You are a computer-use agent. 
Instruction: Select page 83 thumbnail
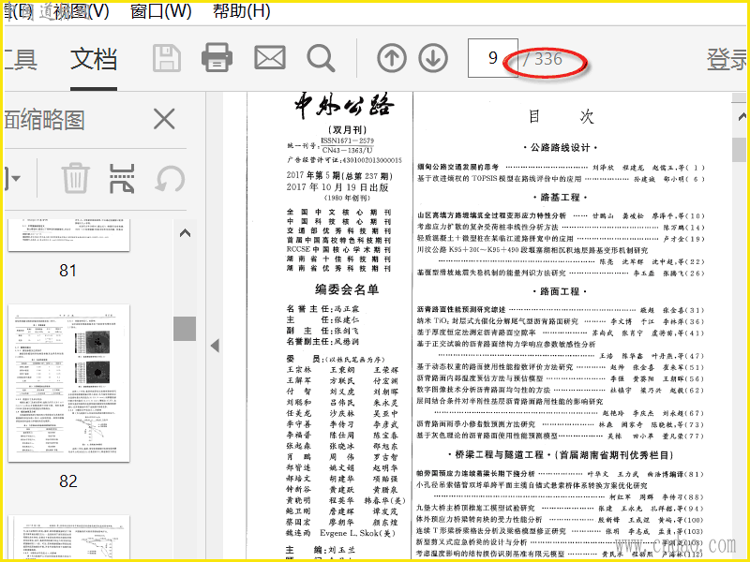point(68,537)
